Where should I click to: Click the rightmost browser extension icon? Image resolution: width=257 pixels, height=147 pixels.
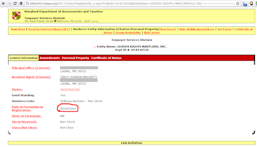[256, 4]
